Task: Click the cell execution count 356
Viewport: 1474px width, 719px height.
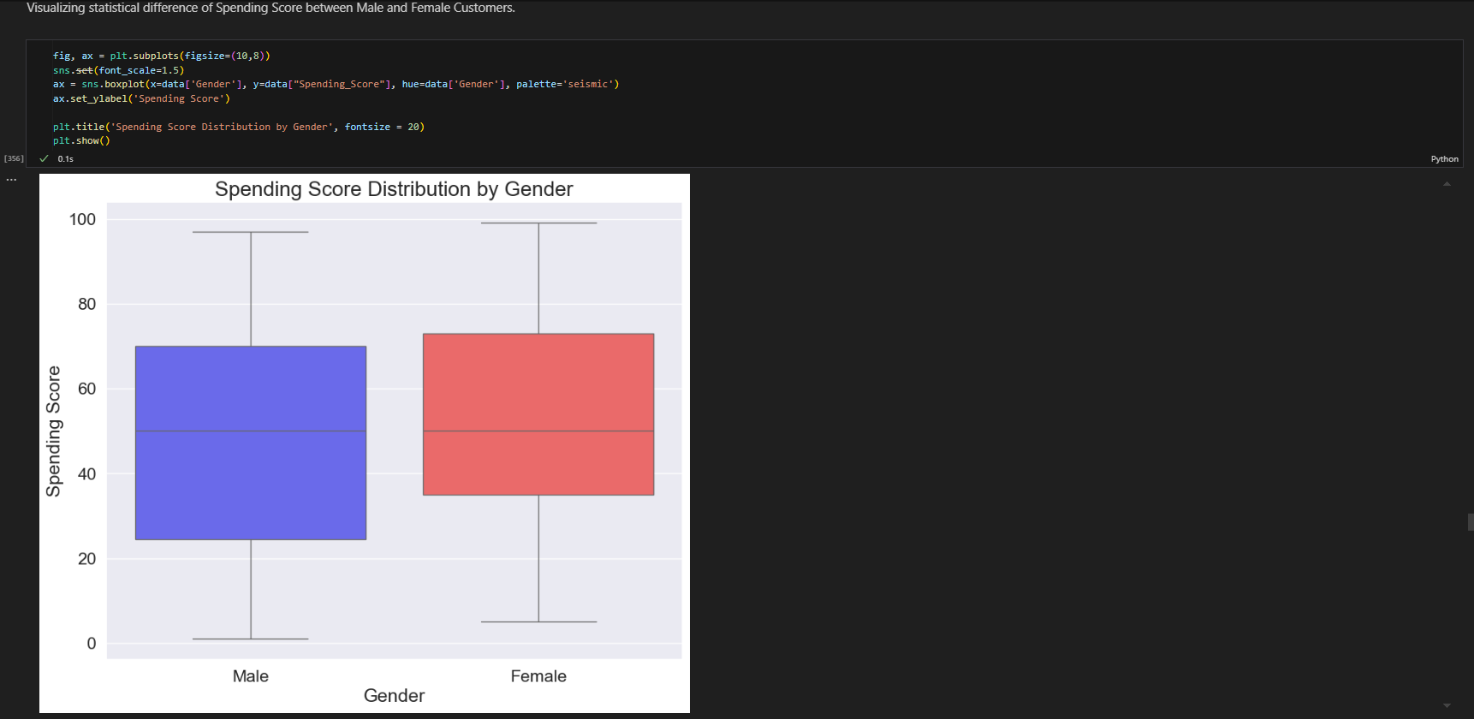Action: pos(14,158)
